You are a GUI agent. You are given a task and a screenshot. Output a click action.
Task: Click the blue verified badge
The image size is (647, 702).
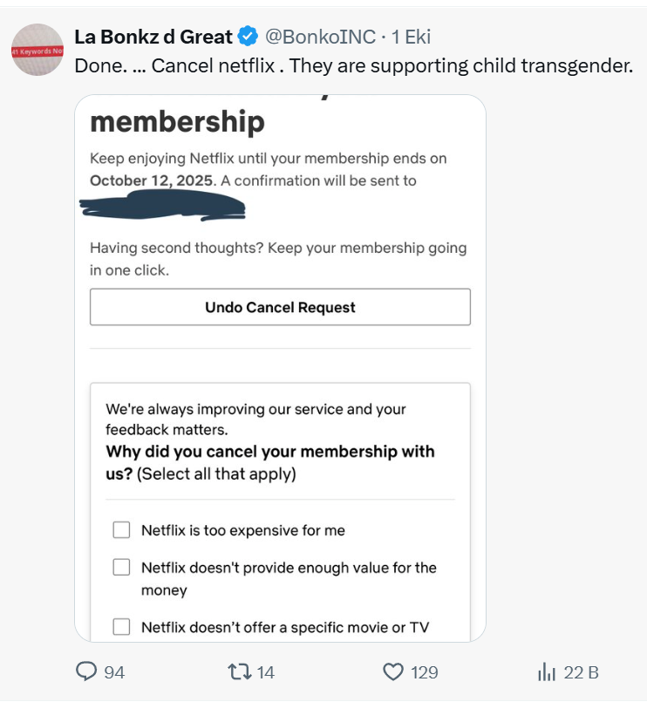pyautogui.click(x=248, y=37)
